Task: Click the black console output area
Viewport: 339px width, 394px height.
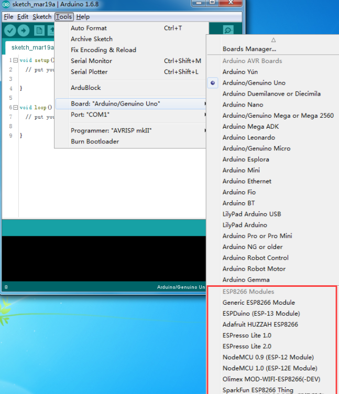Action: pyautogui.click(x=104, y=258)
